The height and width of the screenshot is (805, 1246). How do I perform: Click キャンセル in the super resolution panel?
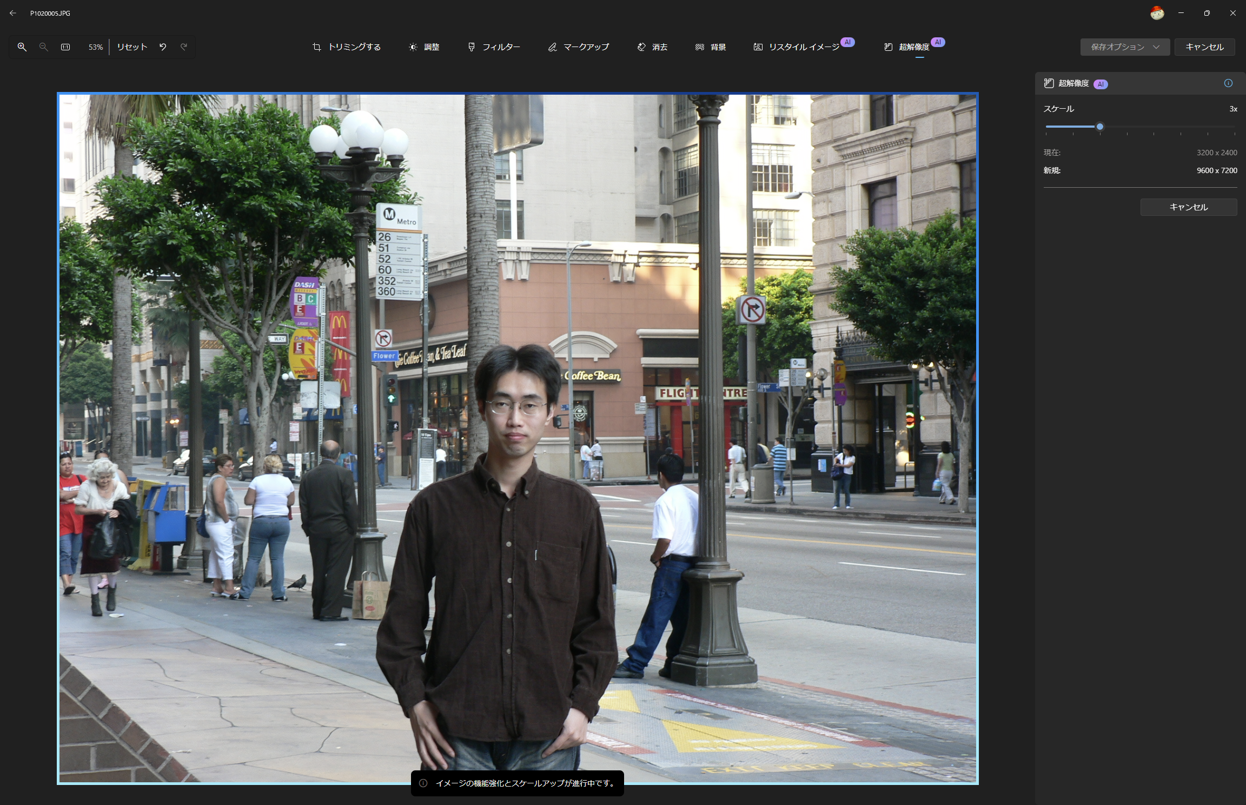pos(1188,207)
